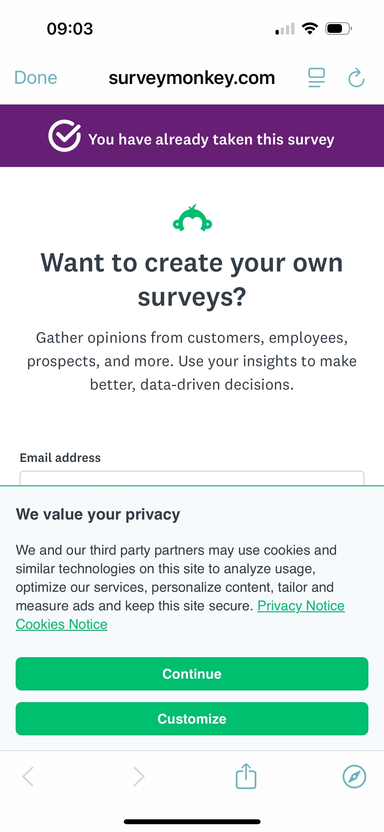Tap the Done button
Image resolution: width=384 pixels, height=832 pixels.
[36, 78]
